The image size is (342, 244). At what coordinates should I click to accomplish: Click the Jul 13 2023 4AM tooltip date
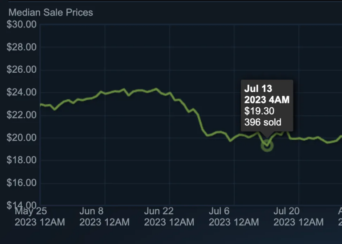pos(267,94)
